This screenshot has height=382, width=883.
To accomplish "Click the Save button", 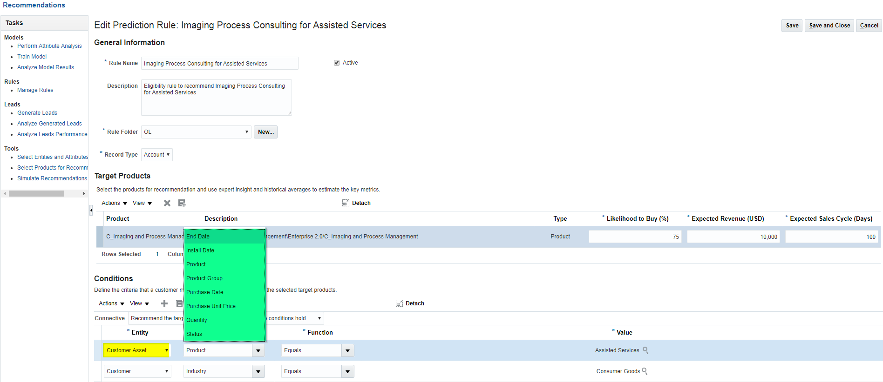I will (x=792, y=26).
